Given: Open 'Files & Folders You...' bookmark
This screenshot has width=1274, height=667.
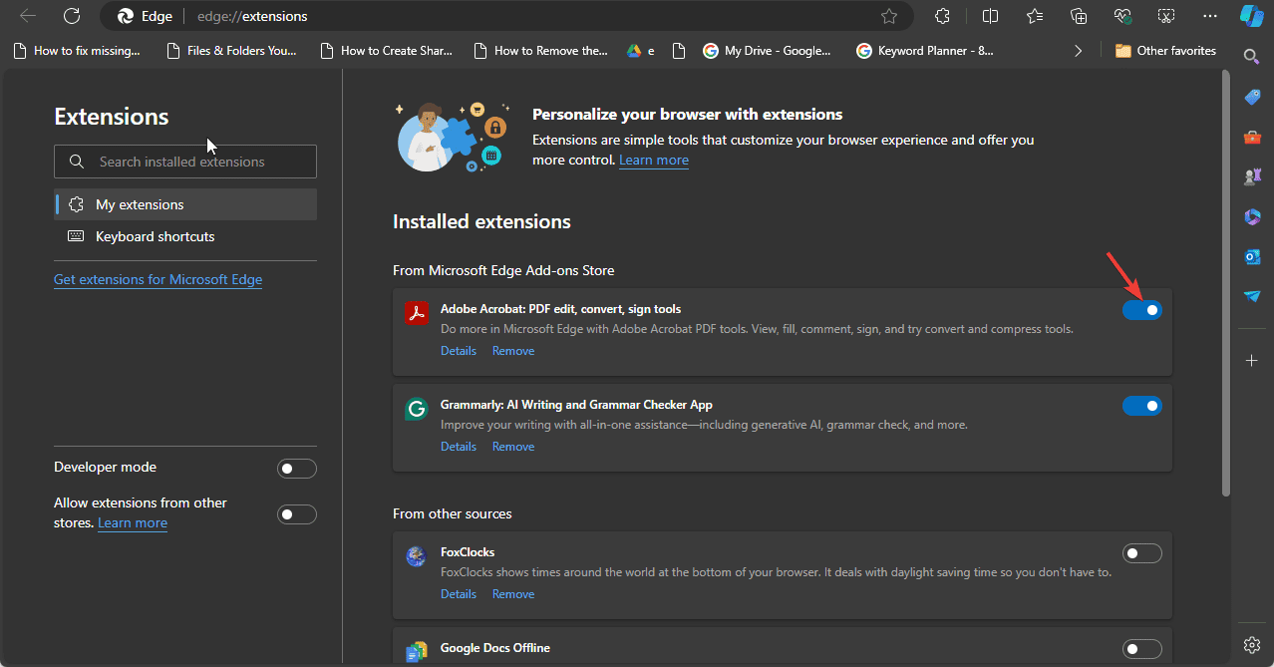Looking at the screenshot, I should [x=230, y=51].
